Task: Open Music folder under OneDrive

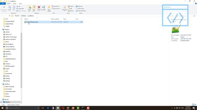Action: click(7, 94)
